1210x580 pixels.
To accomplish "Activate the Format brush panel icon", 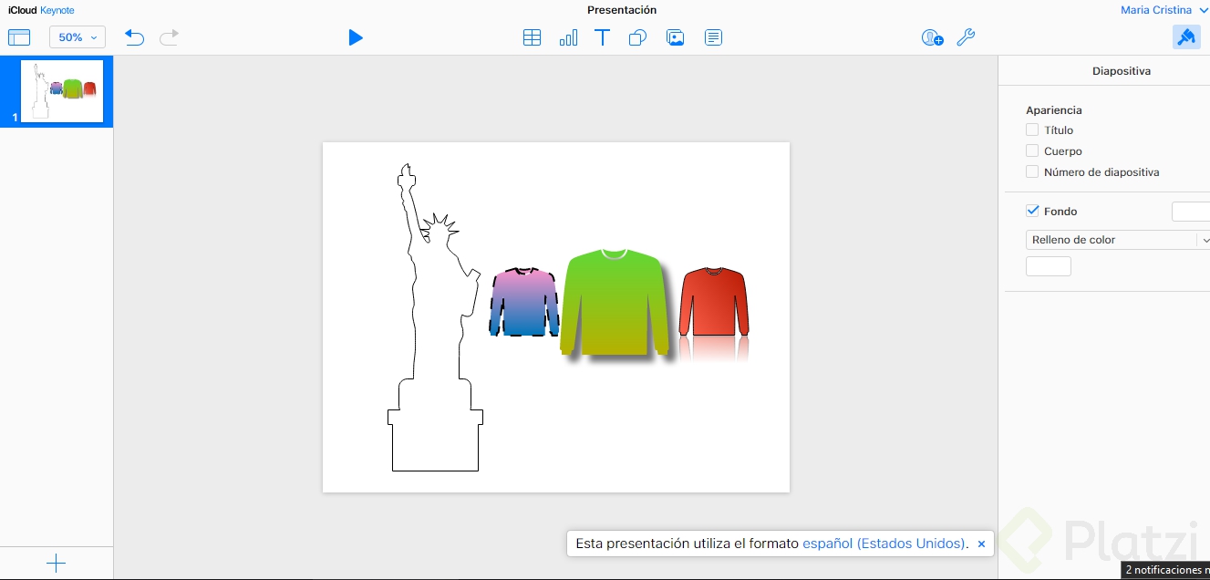I will point(1186,36).
